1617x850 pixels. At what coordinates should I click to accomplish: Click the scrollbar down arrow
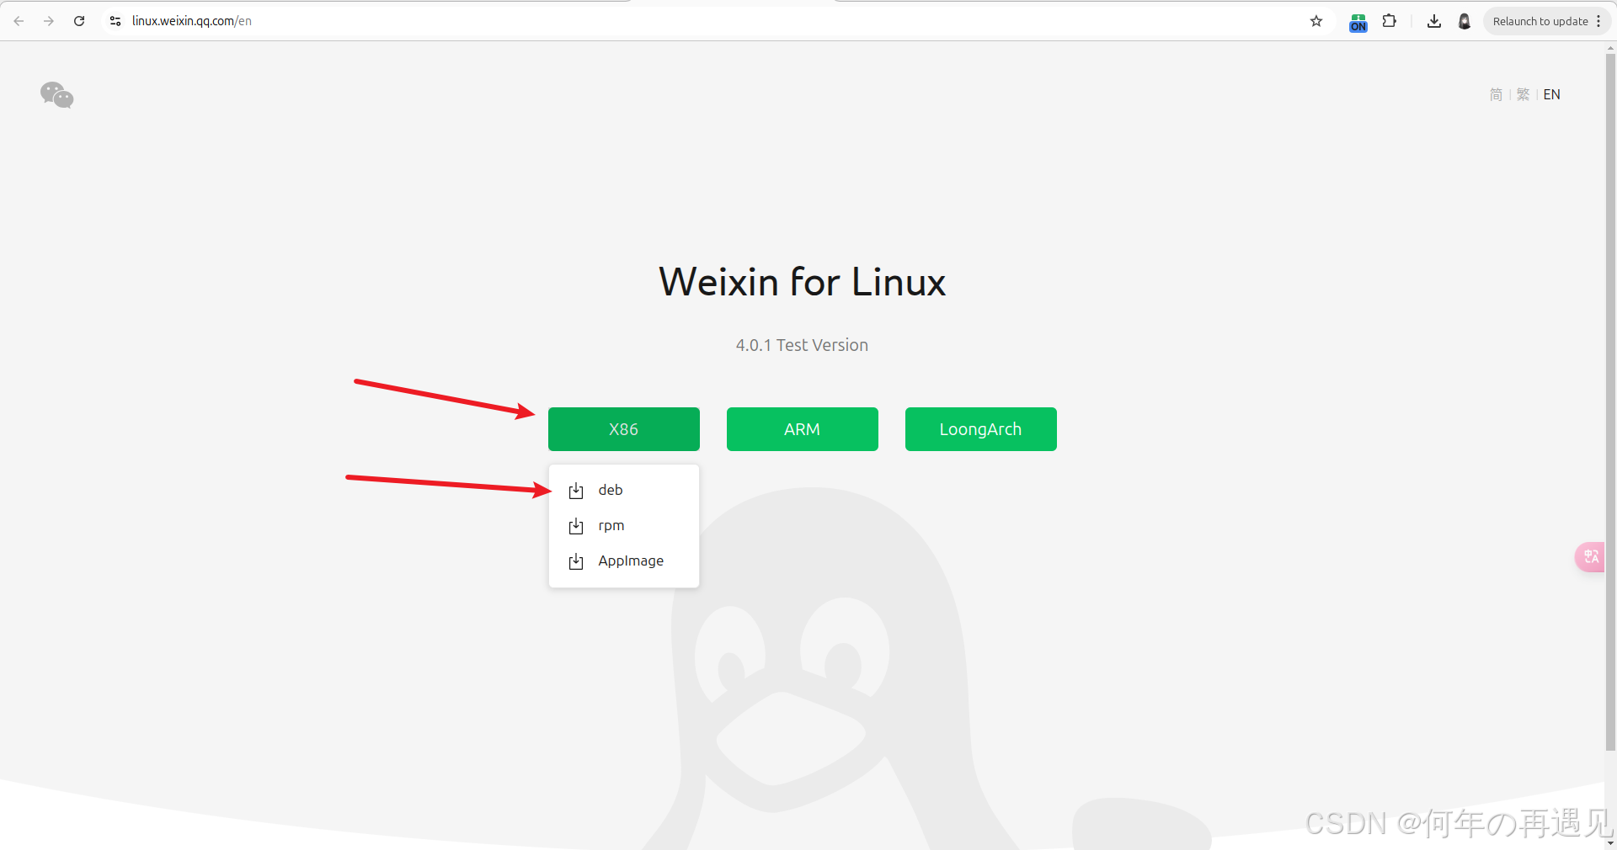(x=1610, y=843)
